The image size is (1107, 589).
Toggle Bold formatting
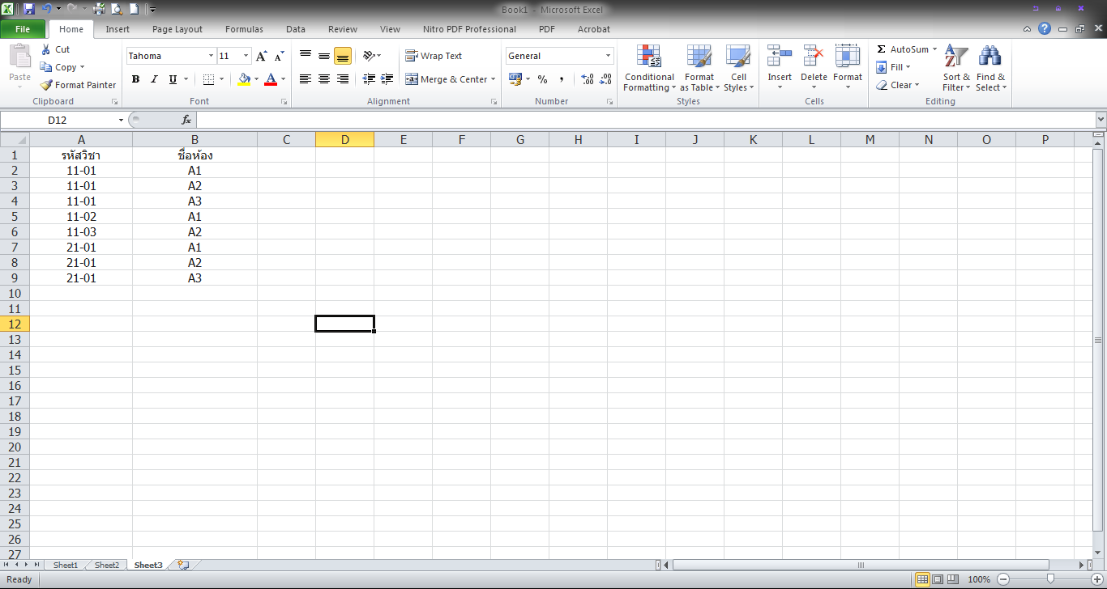pyautogui.click(x=135, y=79)
